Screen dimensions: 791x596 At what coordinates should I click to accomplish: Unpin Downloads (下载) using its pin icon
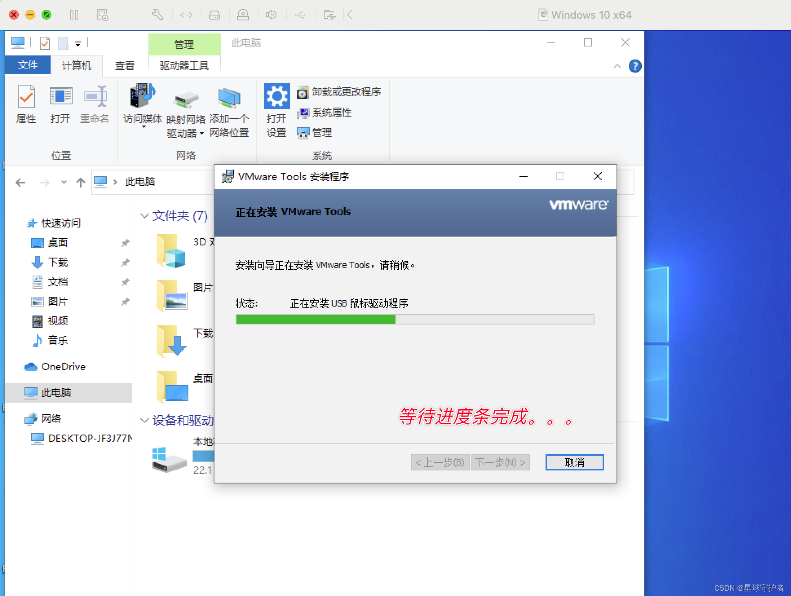(125, 263)
